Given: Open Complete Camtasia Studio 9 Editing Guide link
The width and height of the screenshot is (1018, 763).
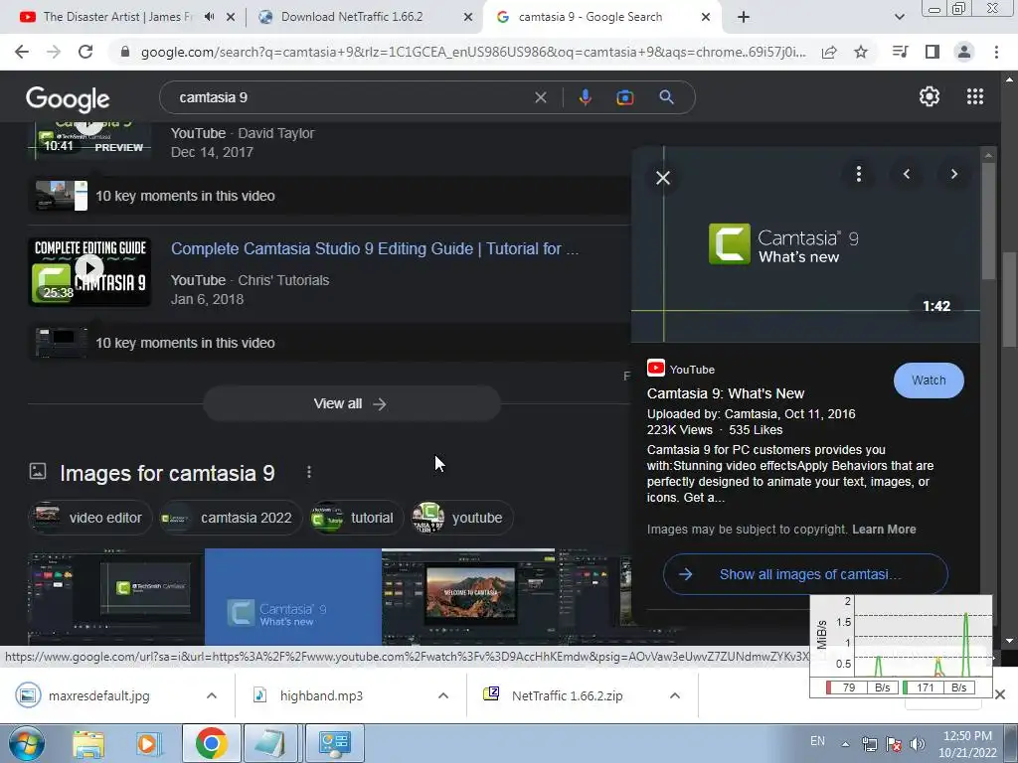Looking at the screenshot, I should pos(375,248).
